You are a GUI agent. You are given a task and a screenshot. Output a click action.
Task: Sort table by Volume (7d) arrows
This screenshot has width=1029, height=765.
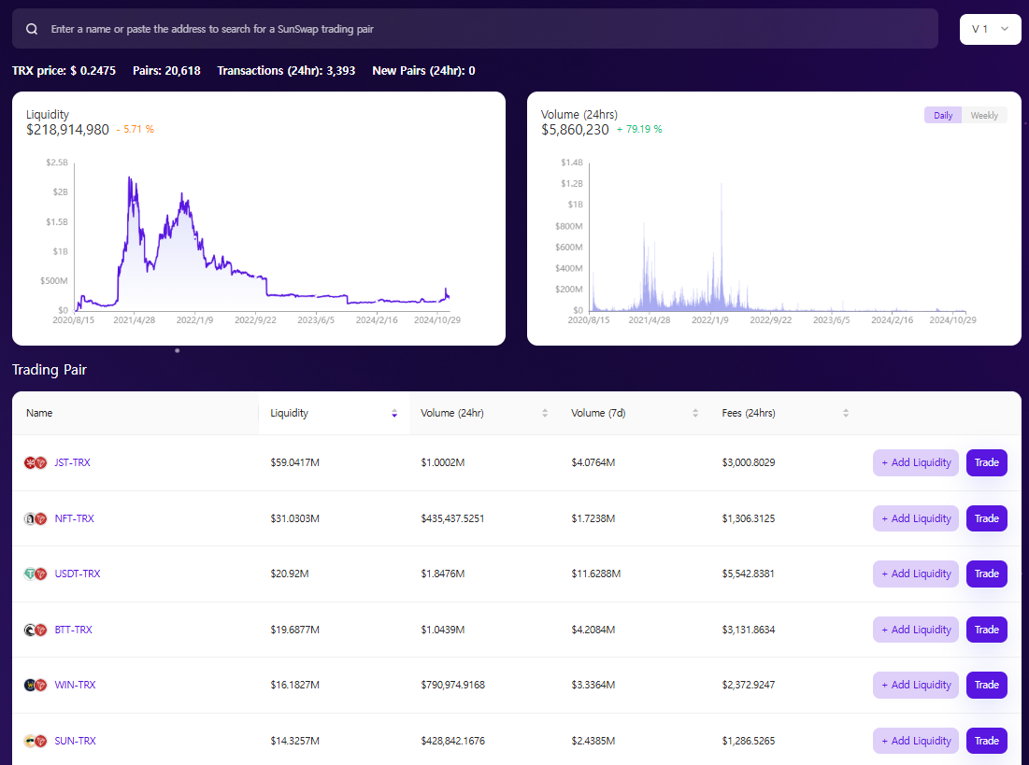tap(695, 413)
